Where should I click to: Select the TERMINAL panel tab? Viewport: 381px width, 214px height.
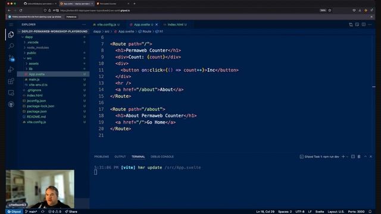click(138, 157)
